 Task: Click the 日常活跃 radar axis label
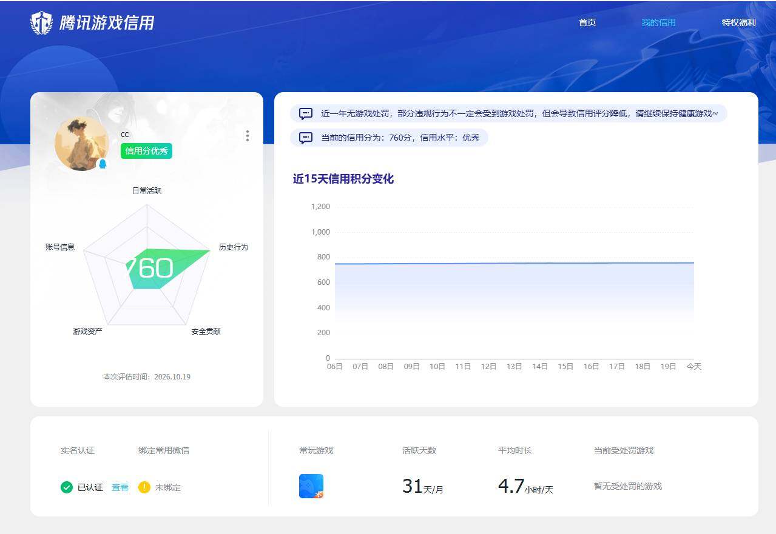tap(147, 190)
